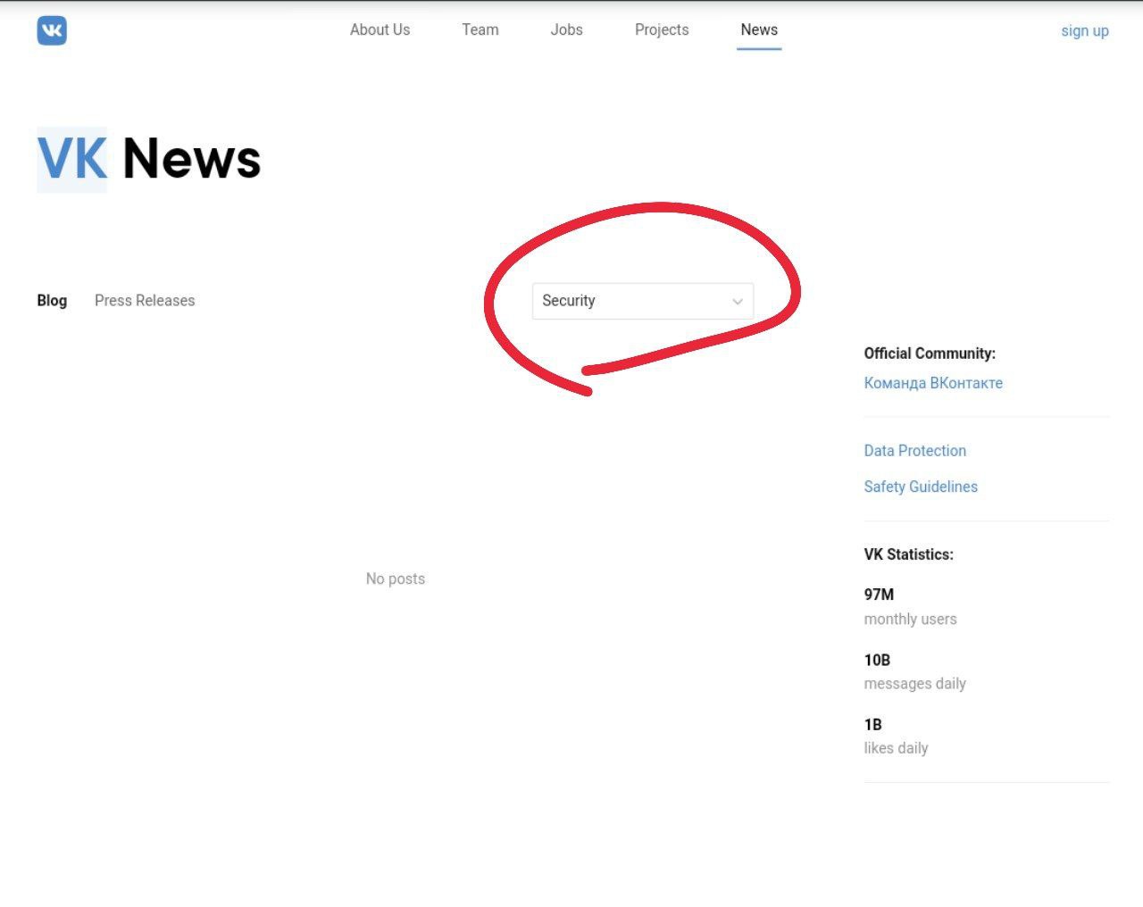Screen dimensions: 1143x907
Task: Navigate to Projects
Action: 662,29
